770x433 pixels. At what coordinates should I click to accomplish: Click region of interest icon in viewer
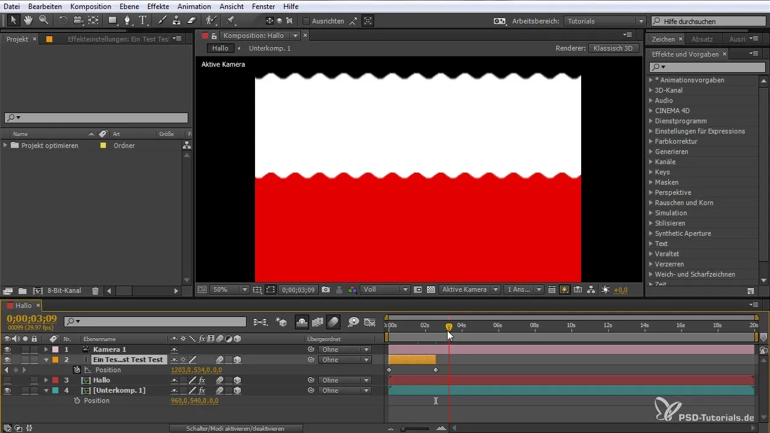[271, 289]
